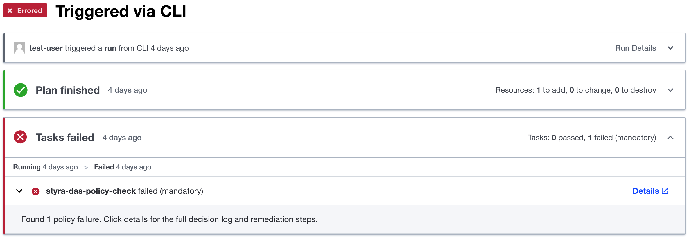Click the Resources summary text on plan row
Viewport: 689px width, 238px height.
pyautogui.click(x=576, y=90)
